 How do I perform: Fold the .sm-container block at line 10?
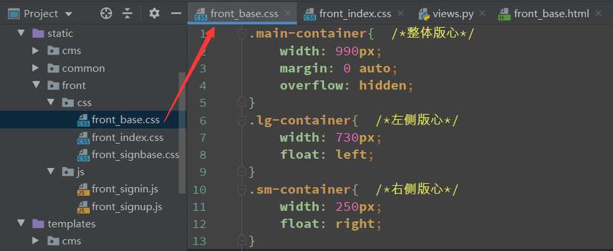point(242,190)
